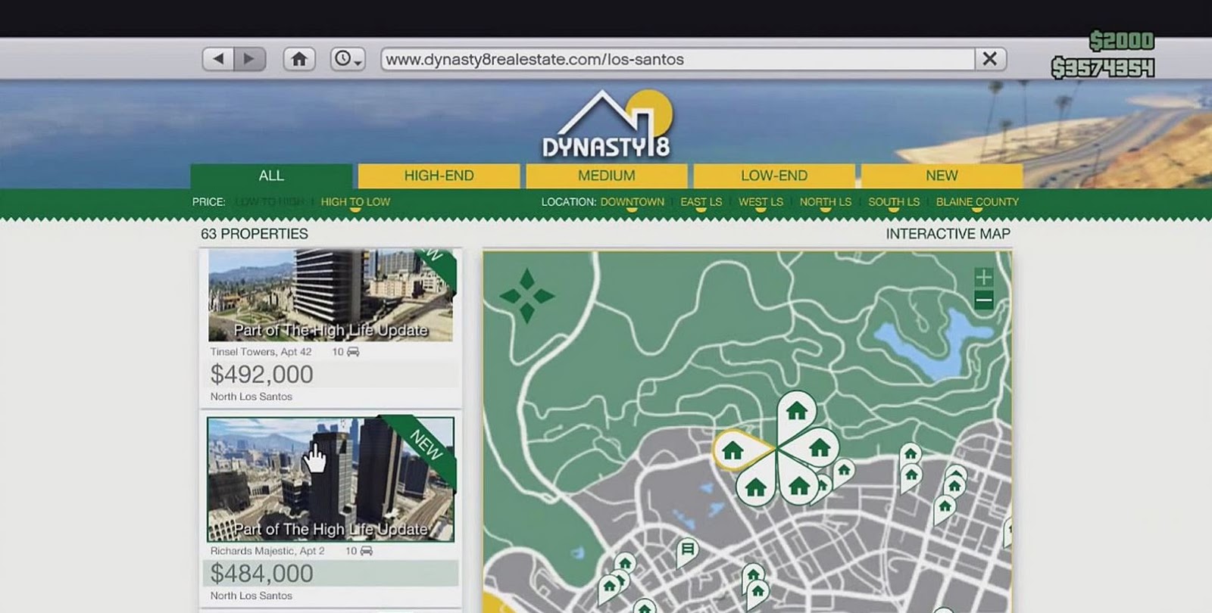This screenshot has height=613, width=1212.
Task: Sort price HIGH TO LOW
Action: (x=355, y=202)
